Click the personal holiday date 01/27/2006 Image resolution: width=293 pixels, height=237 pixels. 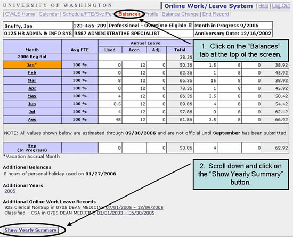[101, 174]
